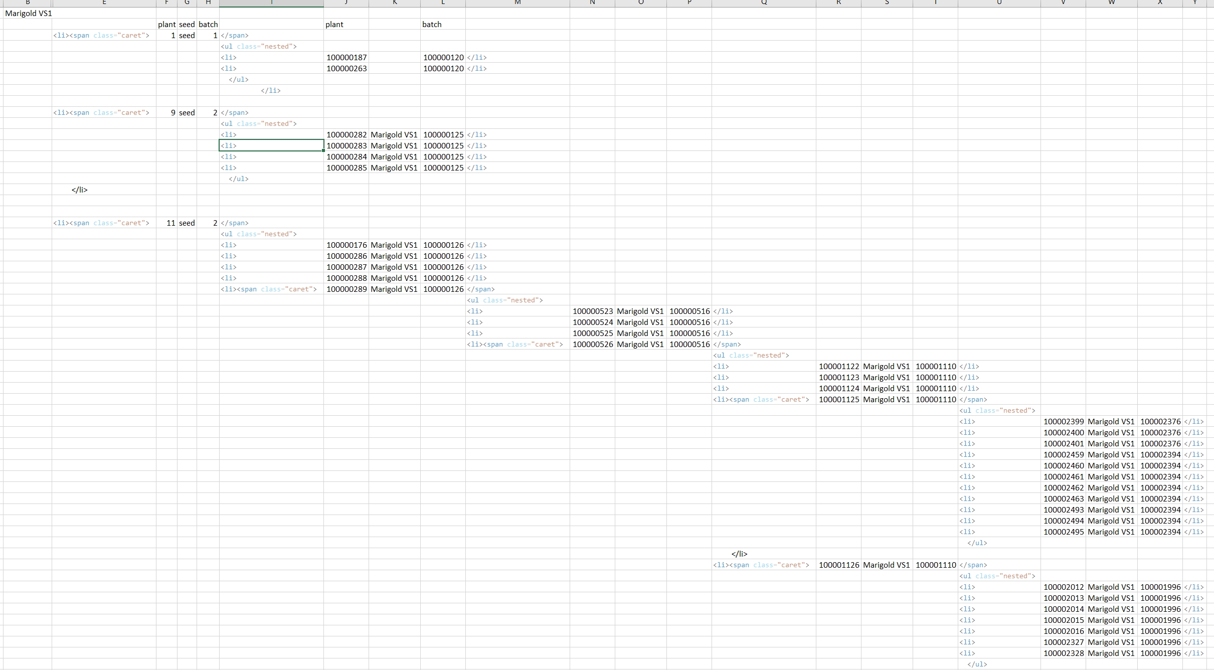Click the cell containing 100001126
Viewport: 1214px width, 670px height.
point(839,565)
